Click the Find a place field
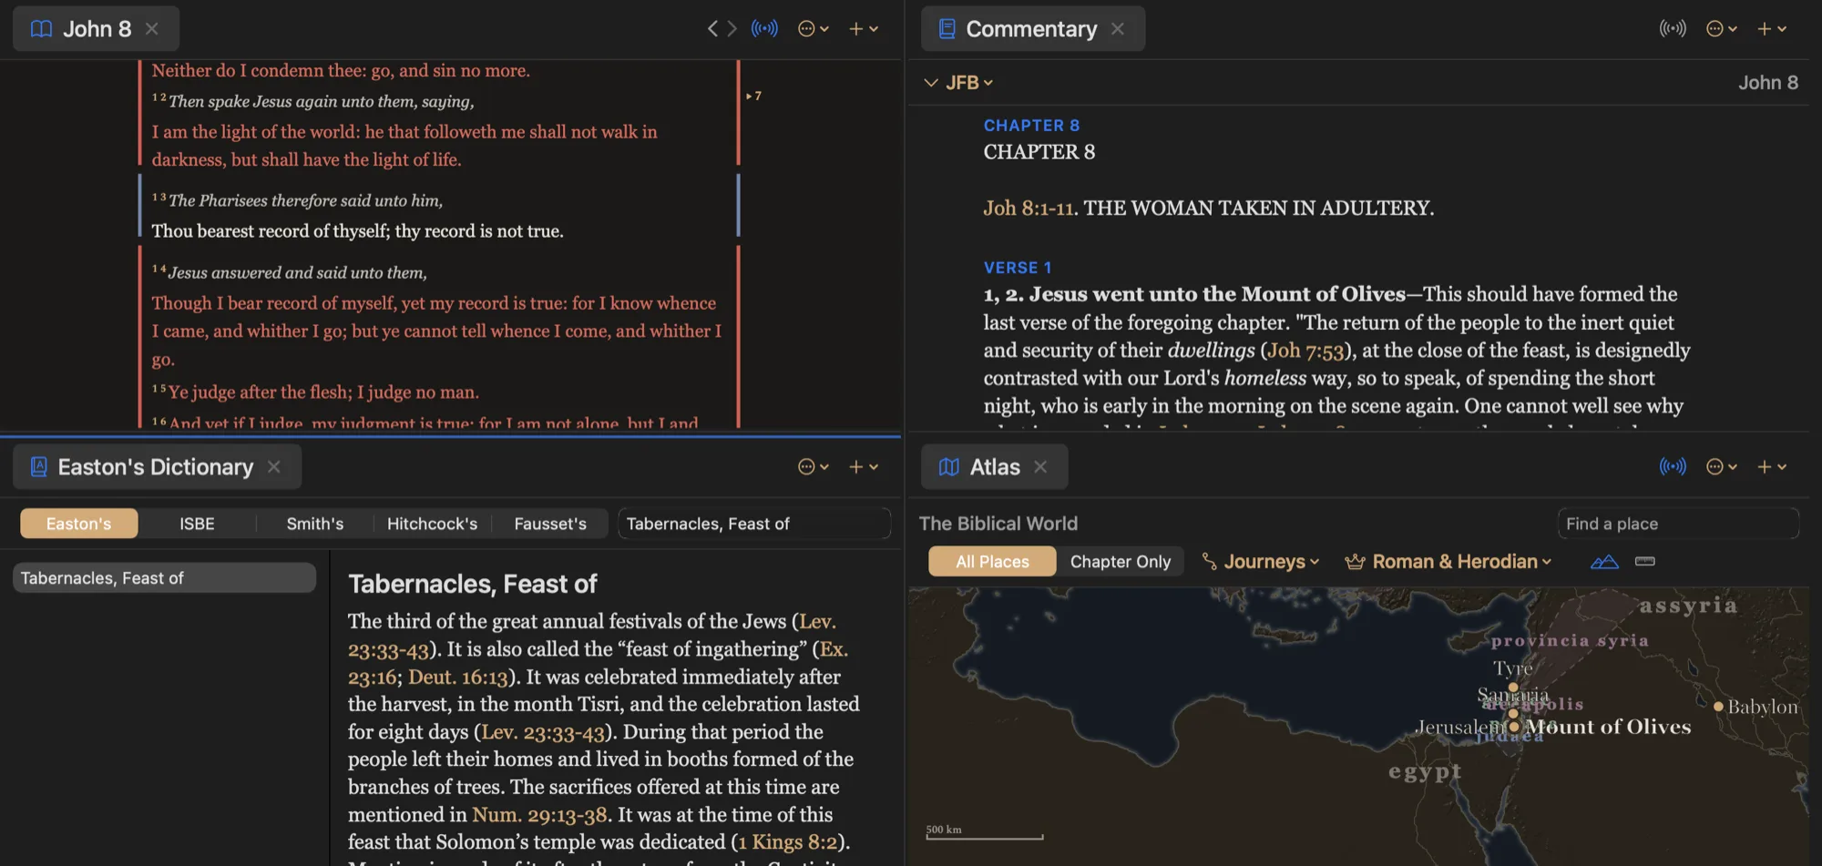Viewport: 1822px width, 866px height. (x=1678, y=524)
